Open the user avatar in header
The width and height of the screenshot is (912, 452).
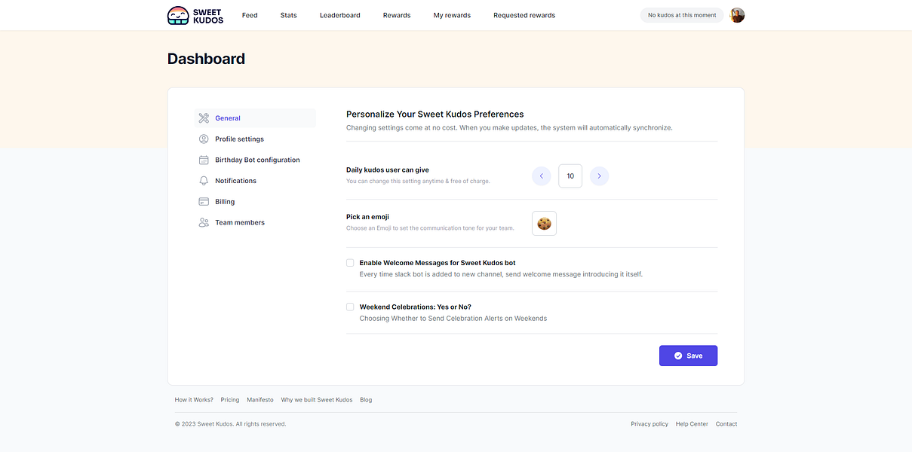click(x=737, y=15)
